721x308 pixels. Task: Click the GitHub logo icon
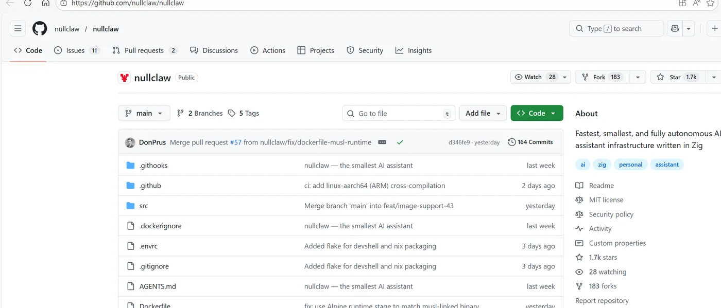[40, 29]
